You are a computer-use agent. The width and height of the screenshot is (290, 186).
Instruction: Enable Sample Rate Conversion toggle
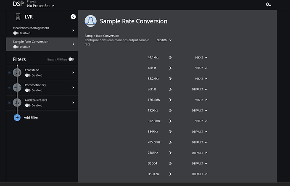pos(16,47)
